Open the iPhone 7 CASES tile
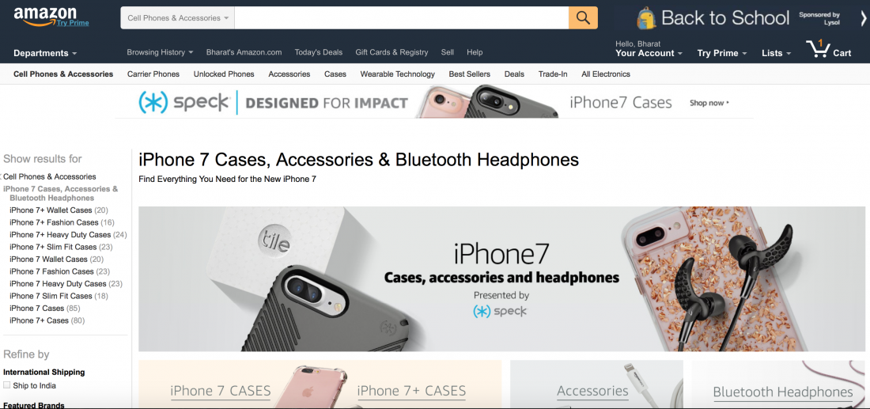870x409 pixels. tap(221, 391)
